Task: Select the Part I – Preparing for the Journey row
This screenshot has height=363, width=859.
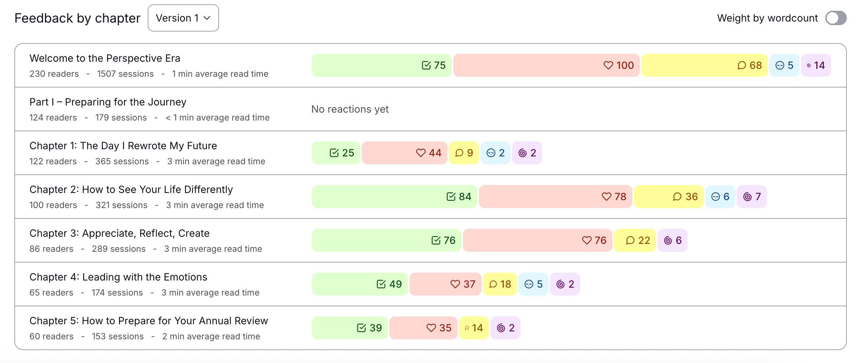Action: 108,102
